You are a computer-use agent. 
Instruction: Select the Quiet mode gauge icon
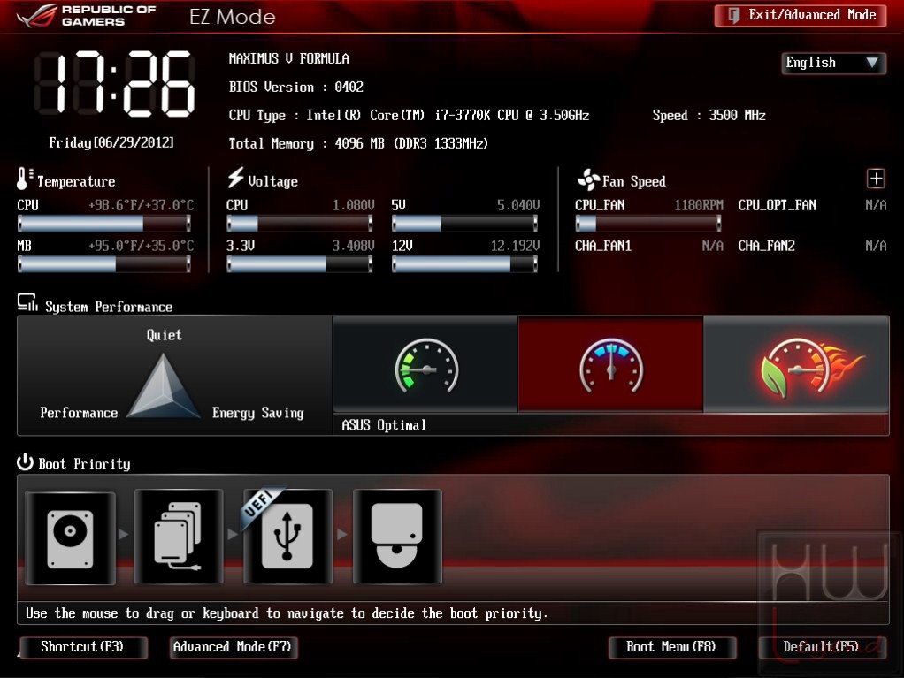coord(426,366)
